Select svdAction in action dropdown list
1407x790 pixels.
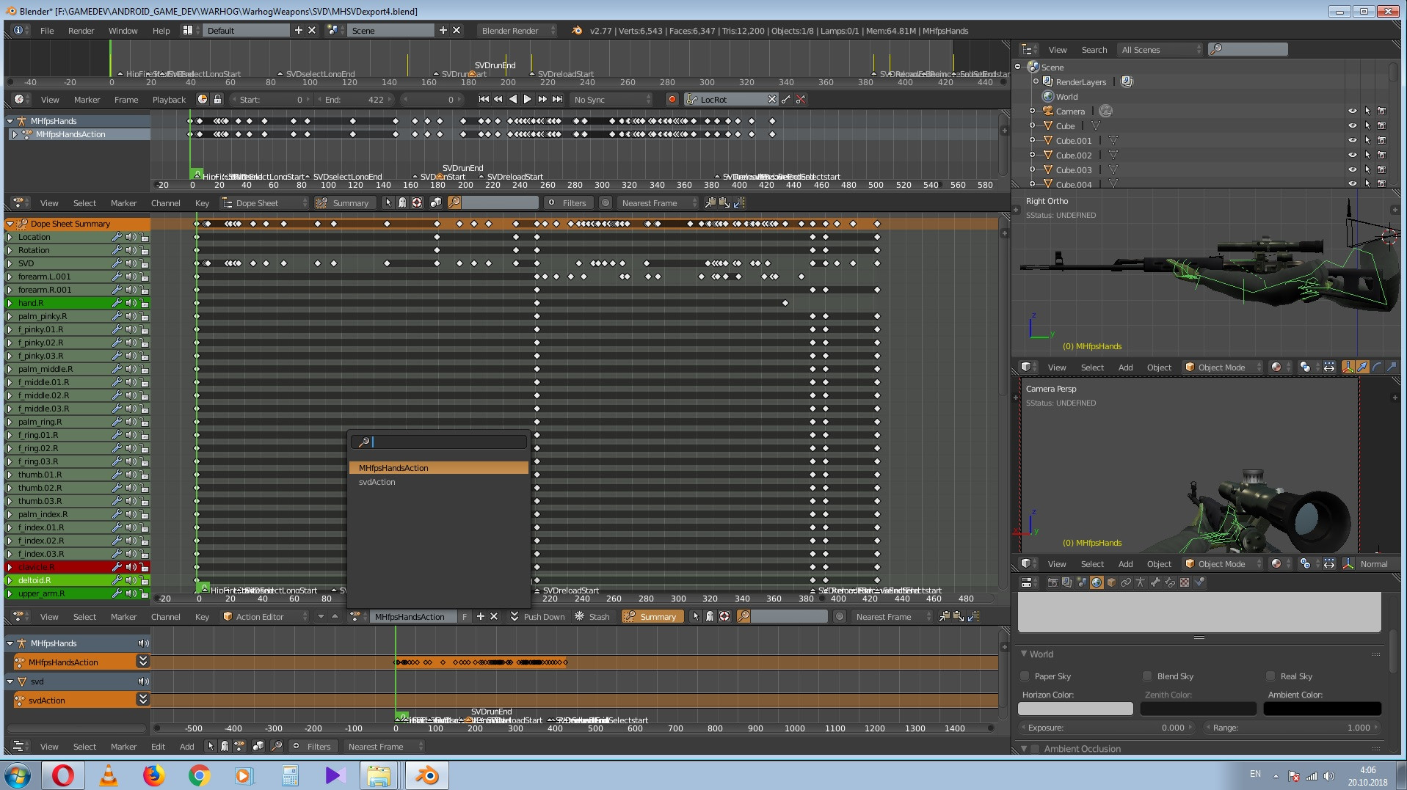point(438,482)
